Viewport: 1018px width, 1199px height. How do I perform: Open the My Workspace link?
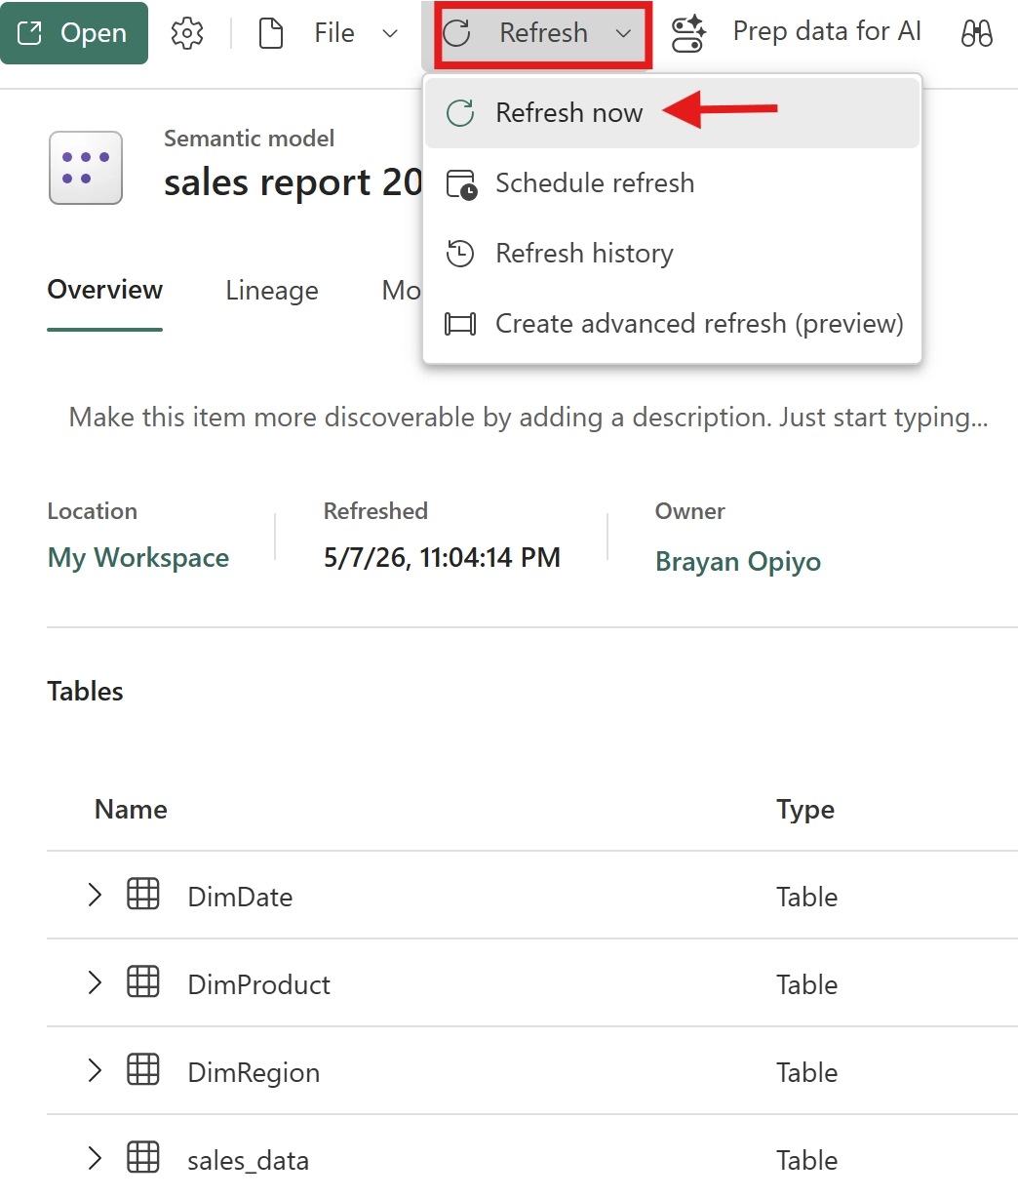pyautogui.click(x=138, y=558)
